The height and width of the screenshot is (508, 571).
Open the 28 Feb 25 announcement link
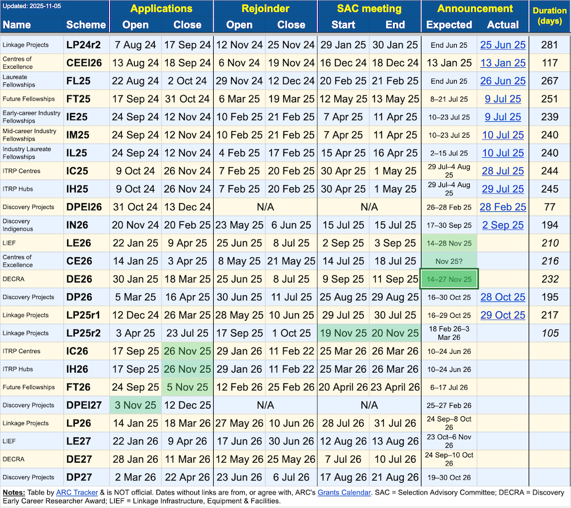(x=503, y=207)
